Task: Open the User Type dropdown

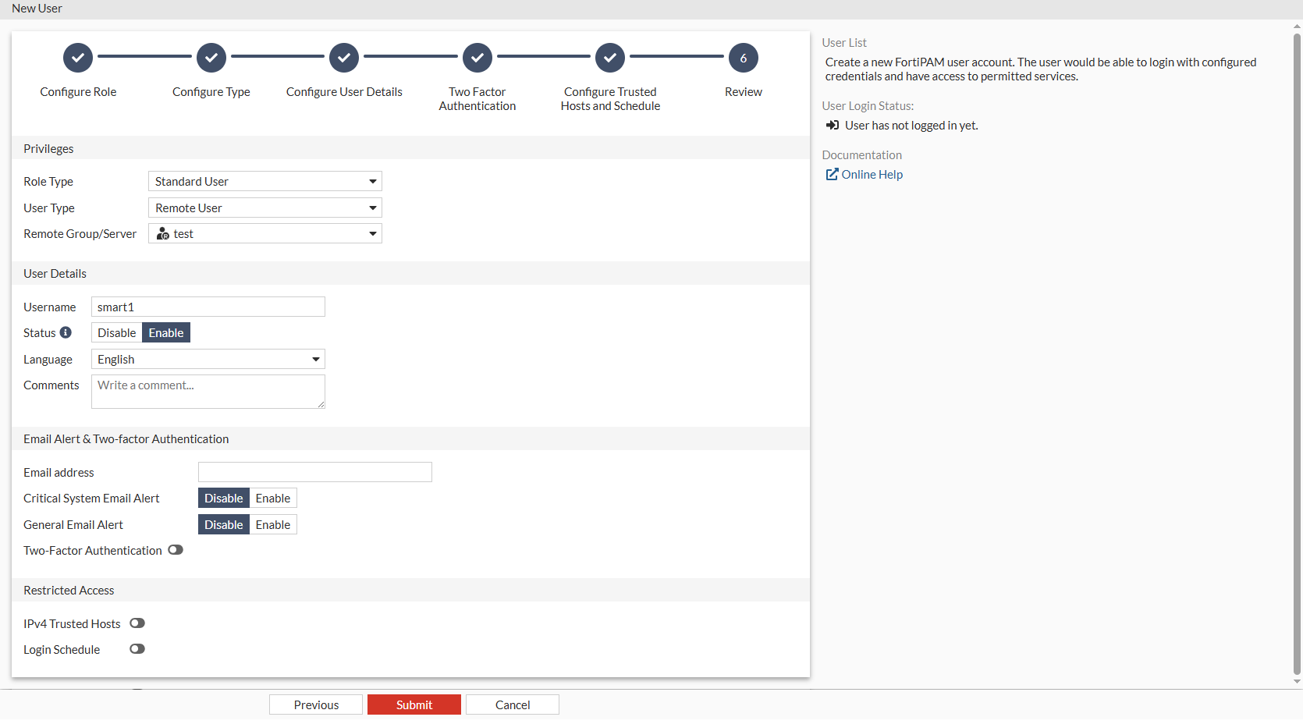Action: point(265,208)
